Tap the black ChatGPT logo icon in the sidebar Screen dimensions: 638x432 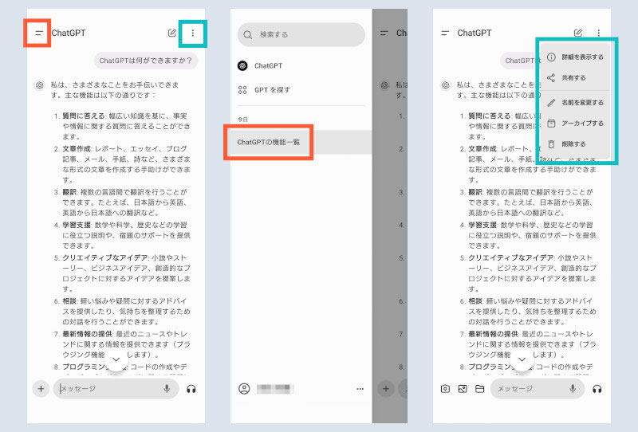[242, 65]
